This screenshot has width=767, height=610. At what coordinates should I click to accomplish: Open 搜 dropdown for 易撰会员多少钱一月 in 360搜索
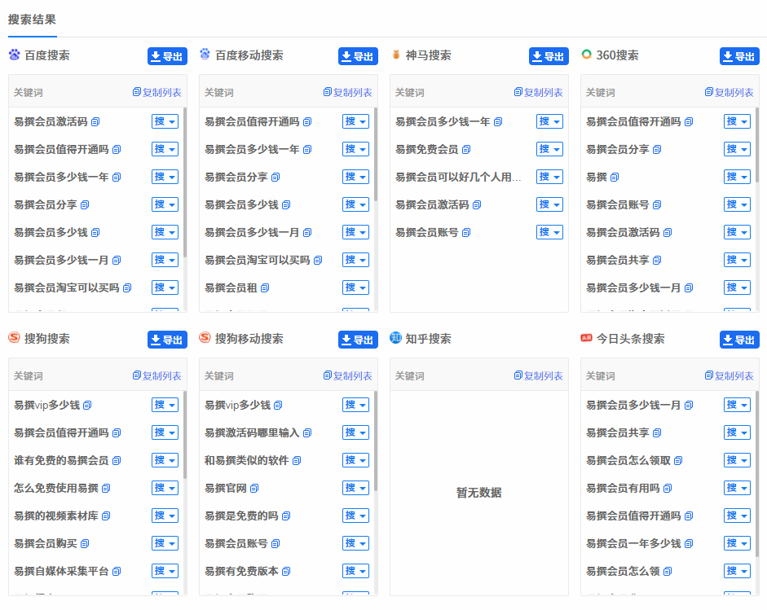pyautogui.click(x=737, y=287)
